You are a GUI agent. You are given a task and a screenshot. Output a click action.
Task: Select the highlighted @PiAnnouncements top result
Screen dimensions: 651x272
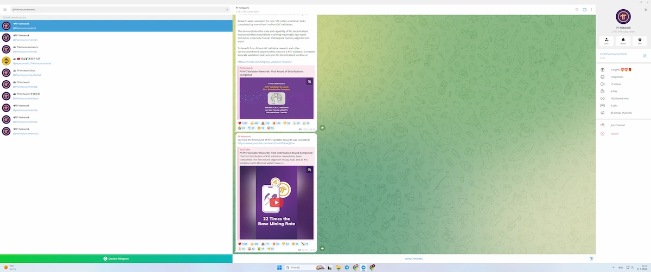point(116,26)
